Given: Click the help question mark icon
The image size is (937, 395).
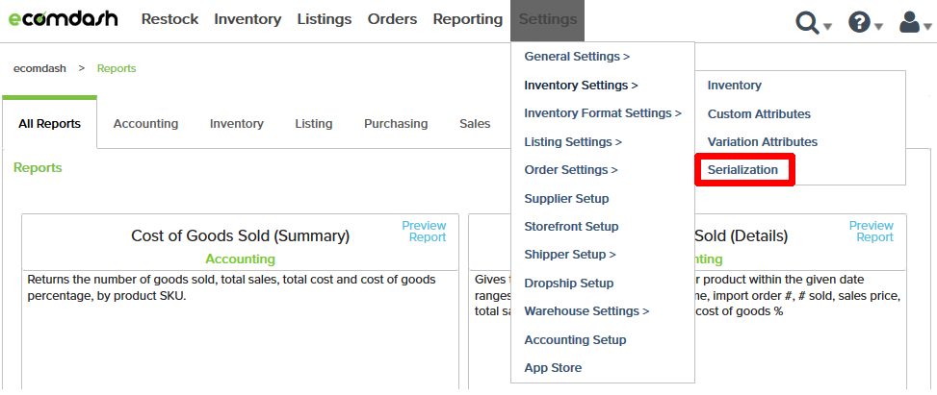Looking at the screenshot, I should coord(859,23).
